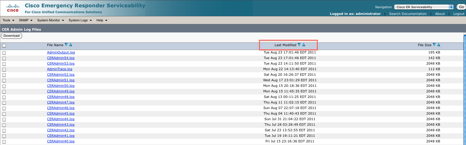The width and height of the screenshot is (466, 145).
Task: Sort File Name column descending arrow
Action: 66,45
